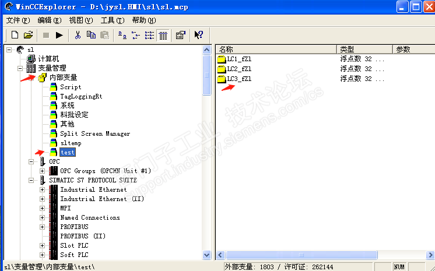Select the LC1_fZl tag row
The width and height of the screenshot is (435, 271).
click(239, 59)
